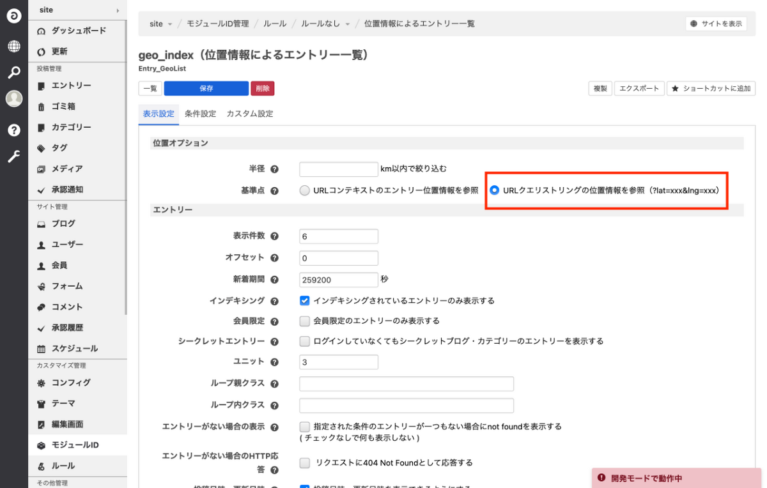Expand the site menu at sidebar top
The height and width of the screenshot is (488, 767).
coord(77,10)
